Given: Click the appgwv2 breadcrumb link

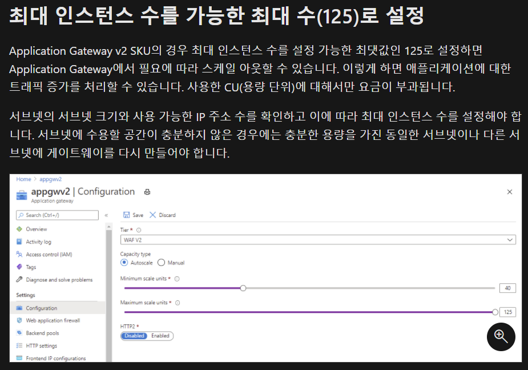Looking at the screenshot, I should tap(50, 179).
